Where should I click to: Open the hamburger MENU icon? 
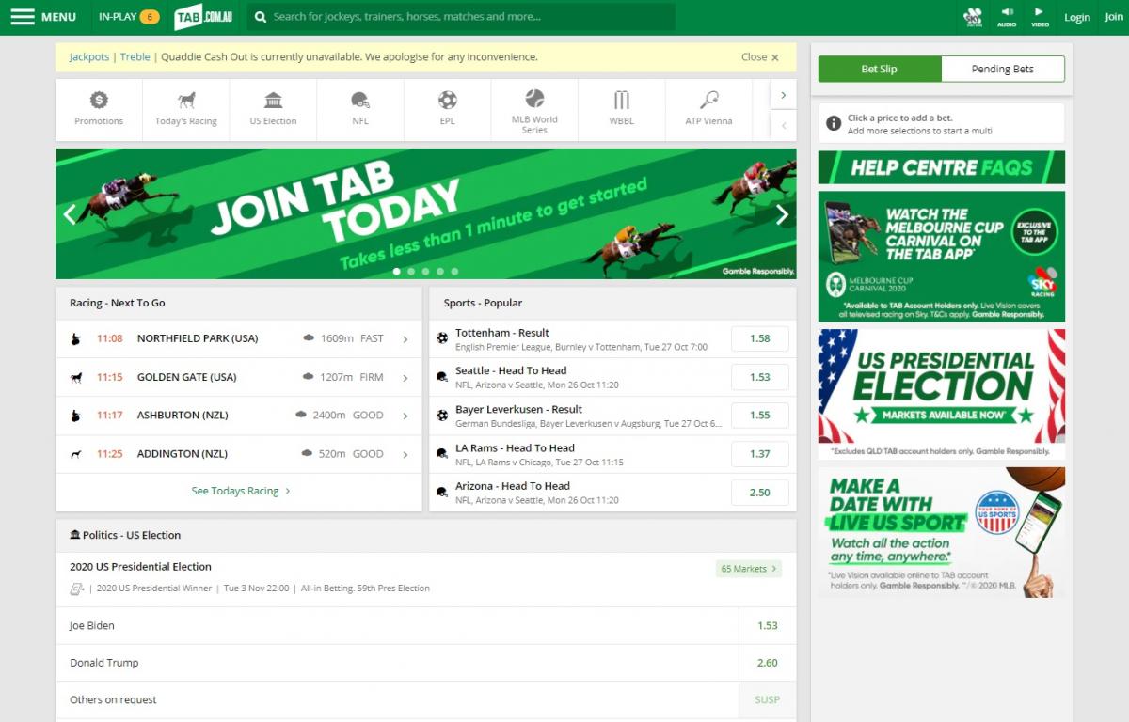tap(23, 17)
